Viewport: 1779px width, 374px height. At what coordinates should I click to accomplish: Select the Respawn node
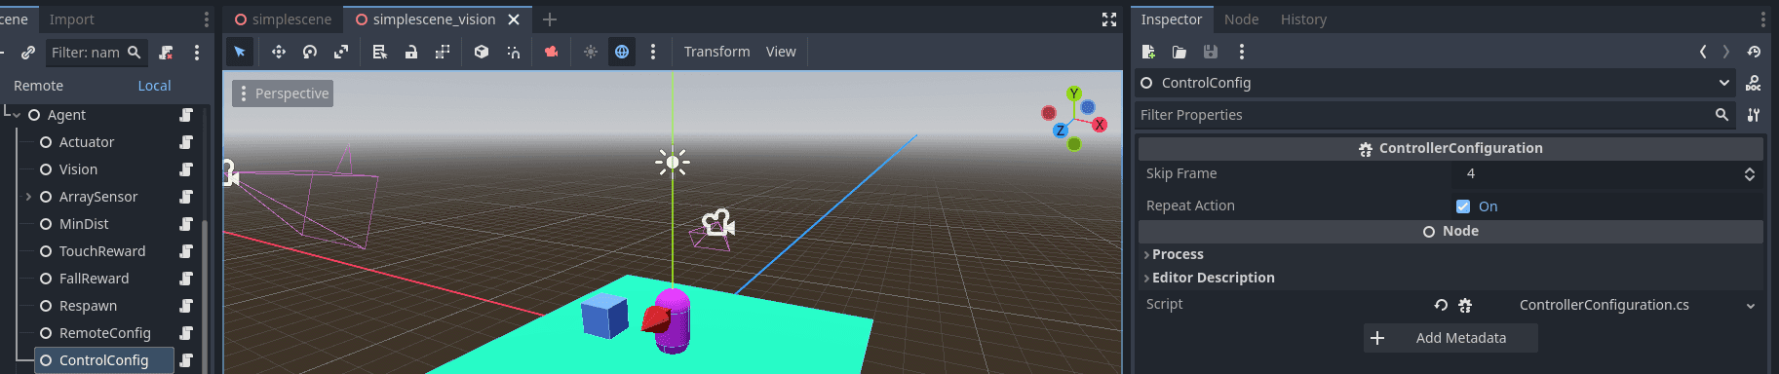(x=88, y=306)
